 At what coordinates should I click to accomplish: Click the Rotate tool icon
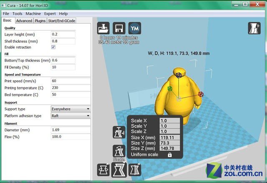[103, 170]
